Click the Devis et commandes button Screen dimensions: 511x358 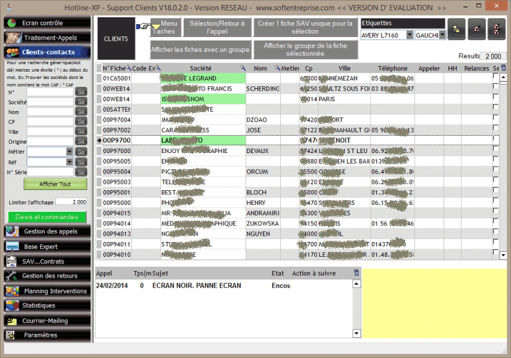click(47, 217)
